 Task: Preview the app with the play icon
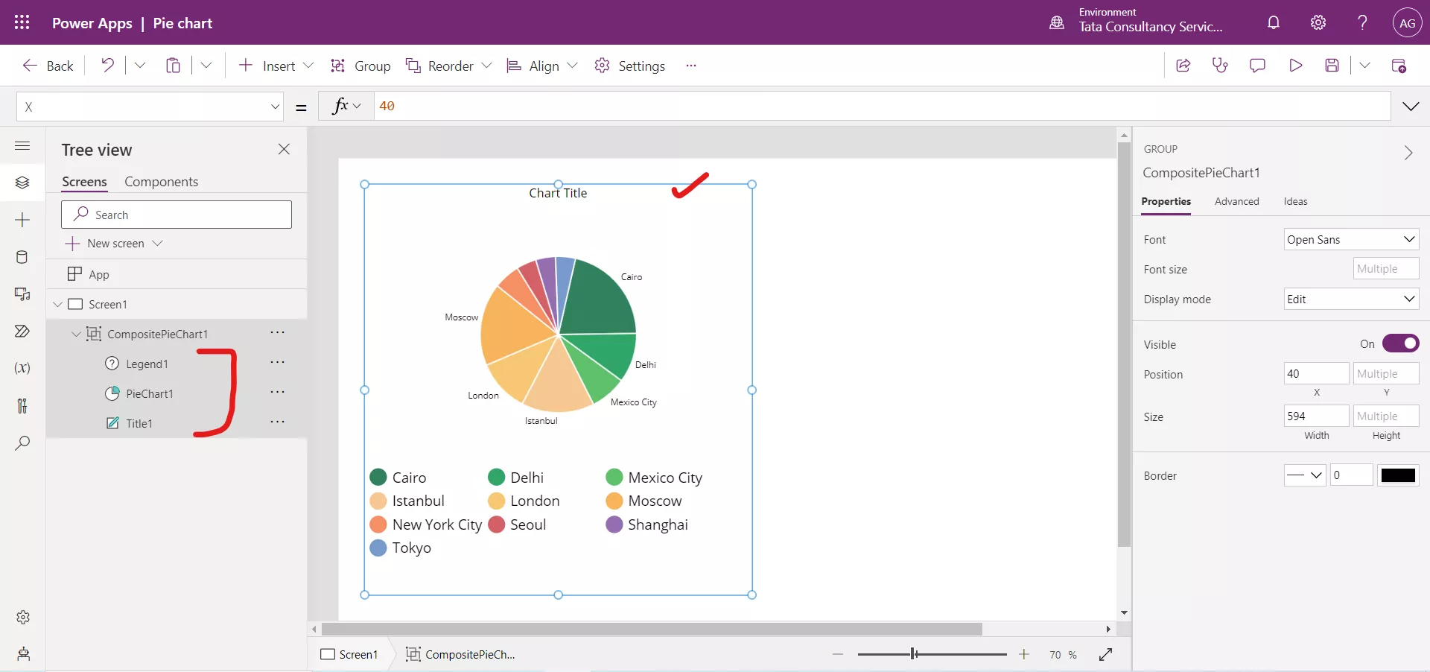point(1295,65)
